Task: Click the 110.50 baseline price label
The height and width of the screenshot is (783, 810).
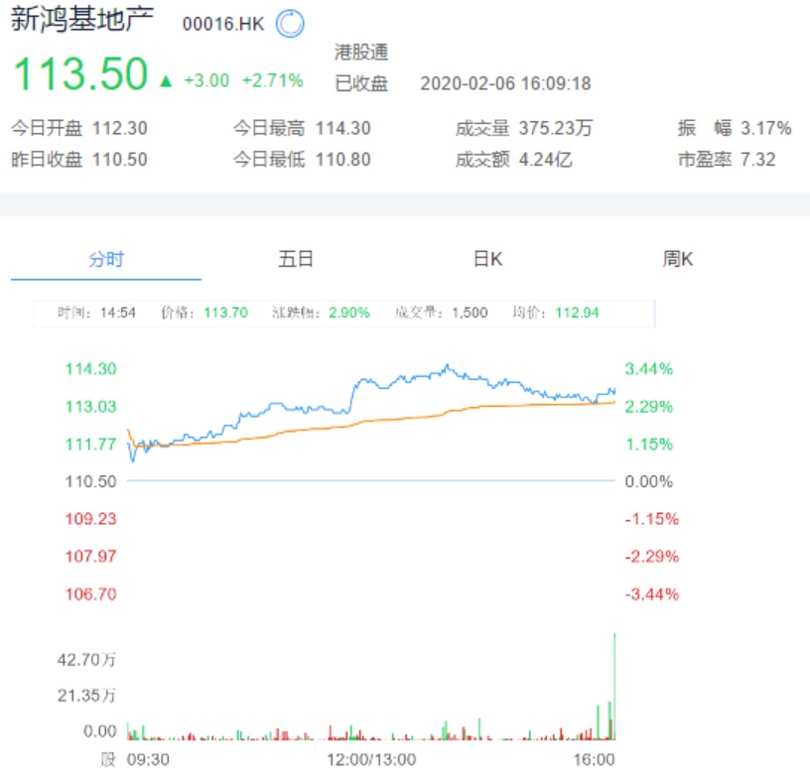Action: pyautogui.click(x=90, y=481)
